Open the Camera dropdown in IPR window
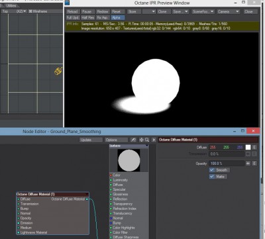Viewport: 265px width, 239px height. (228, 11)
